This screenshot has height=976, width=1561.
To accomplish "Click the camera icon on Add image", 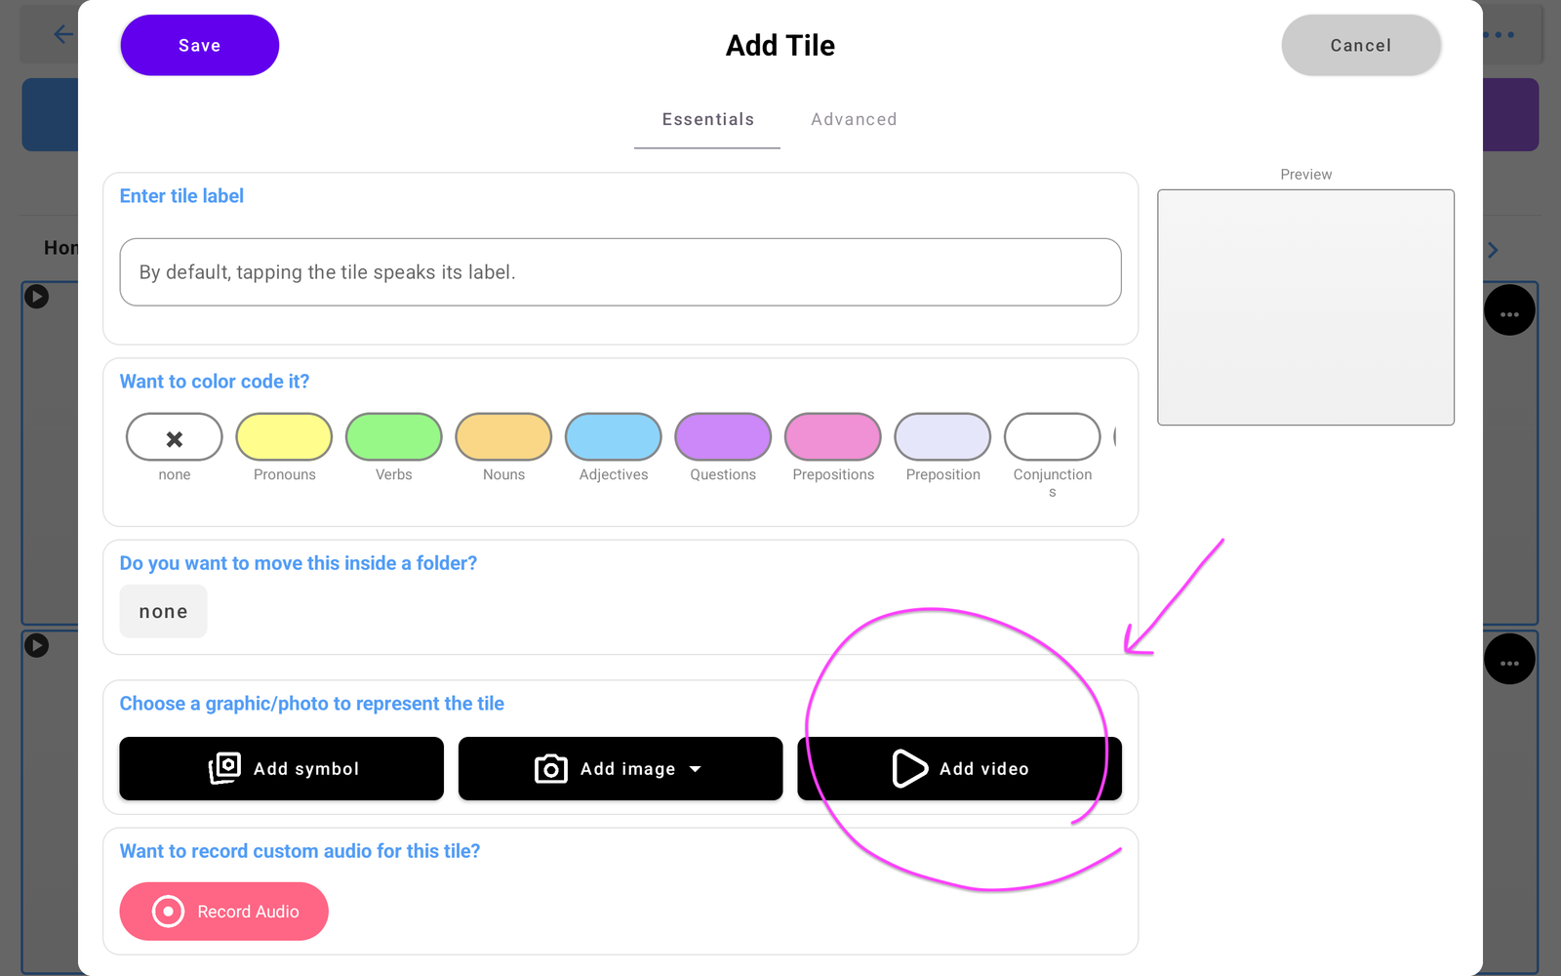I will point(551,769).
